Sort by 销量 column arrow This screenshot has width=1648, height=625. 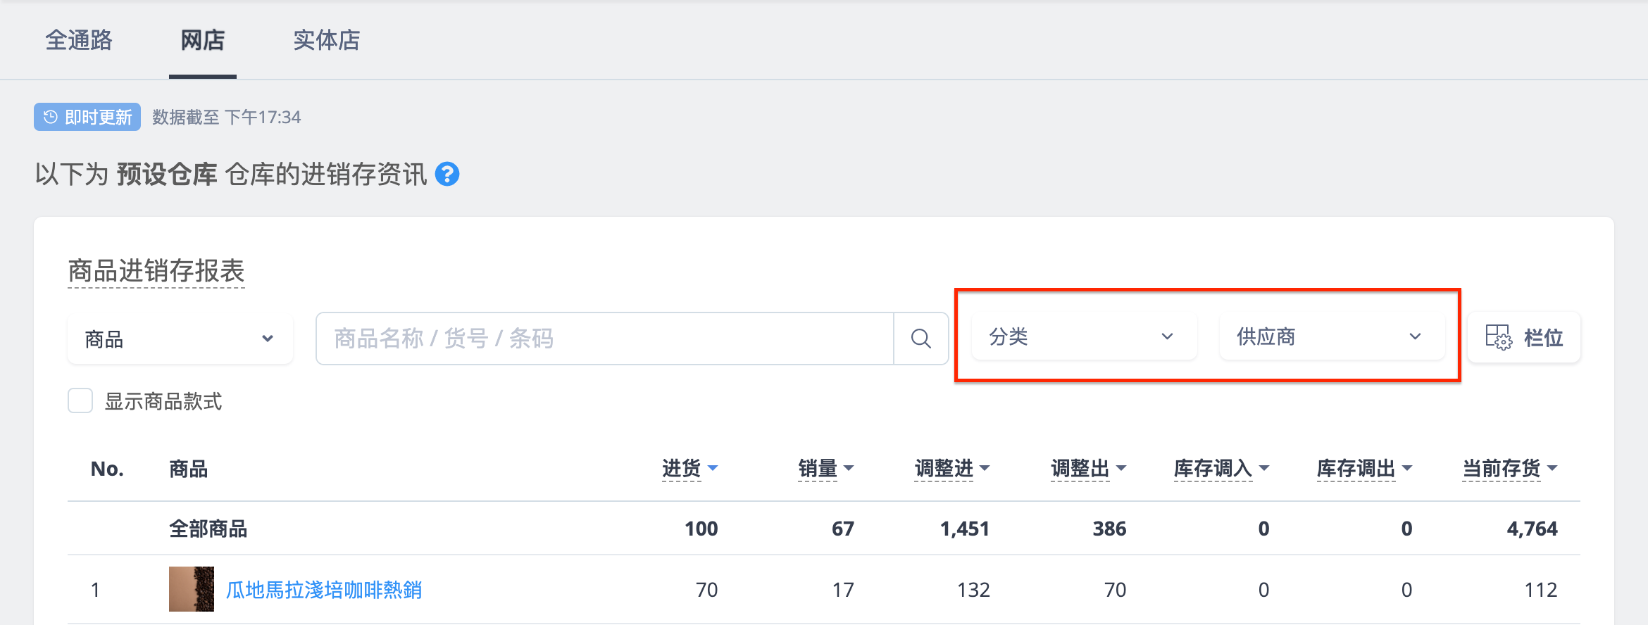(x=849, y=468)
